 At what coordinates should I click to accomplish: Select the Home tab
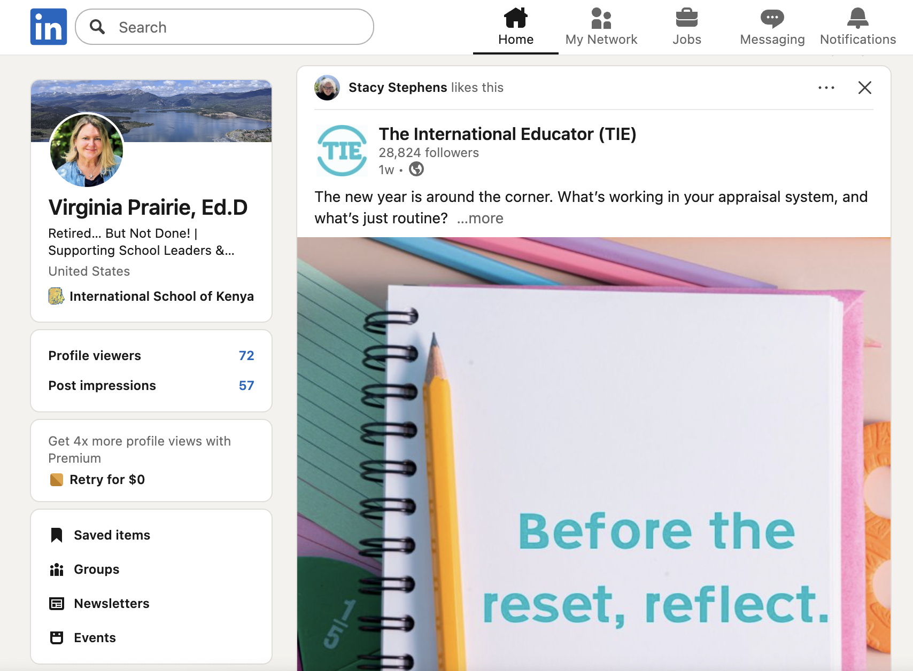coord(515,27)
